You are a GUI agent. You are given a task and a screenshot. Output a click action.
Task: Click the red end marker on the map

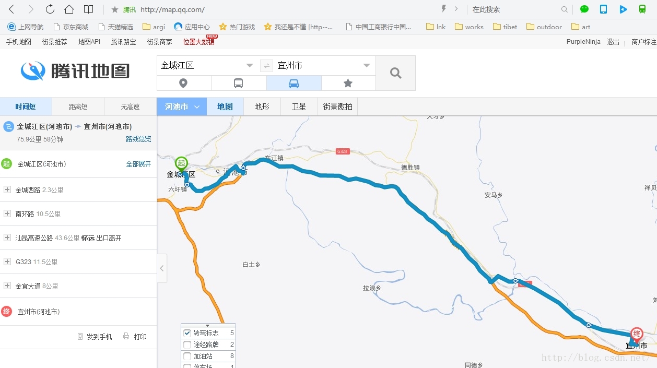tap(636, 335)
